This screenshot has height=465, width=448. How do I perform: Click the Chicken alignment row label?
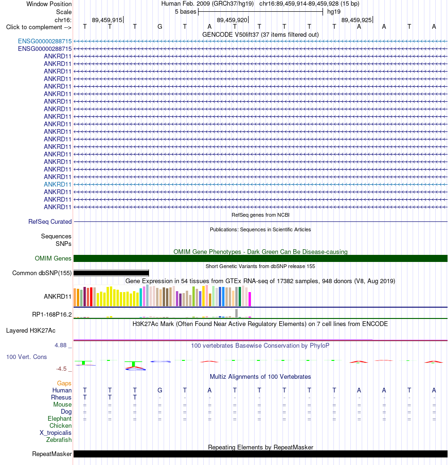pyautogui.click(x=60, y=425)
